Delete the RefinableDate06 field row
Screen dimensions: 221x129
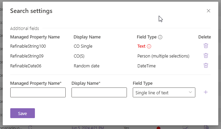(206, 65)
